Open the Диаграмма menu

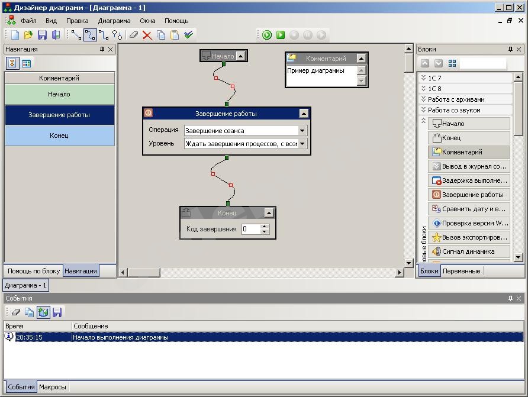(114, 21)
